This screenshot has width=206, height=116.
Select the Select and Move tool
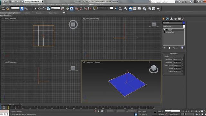40,9
